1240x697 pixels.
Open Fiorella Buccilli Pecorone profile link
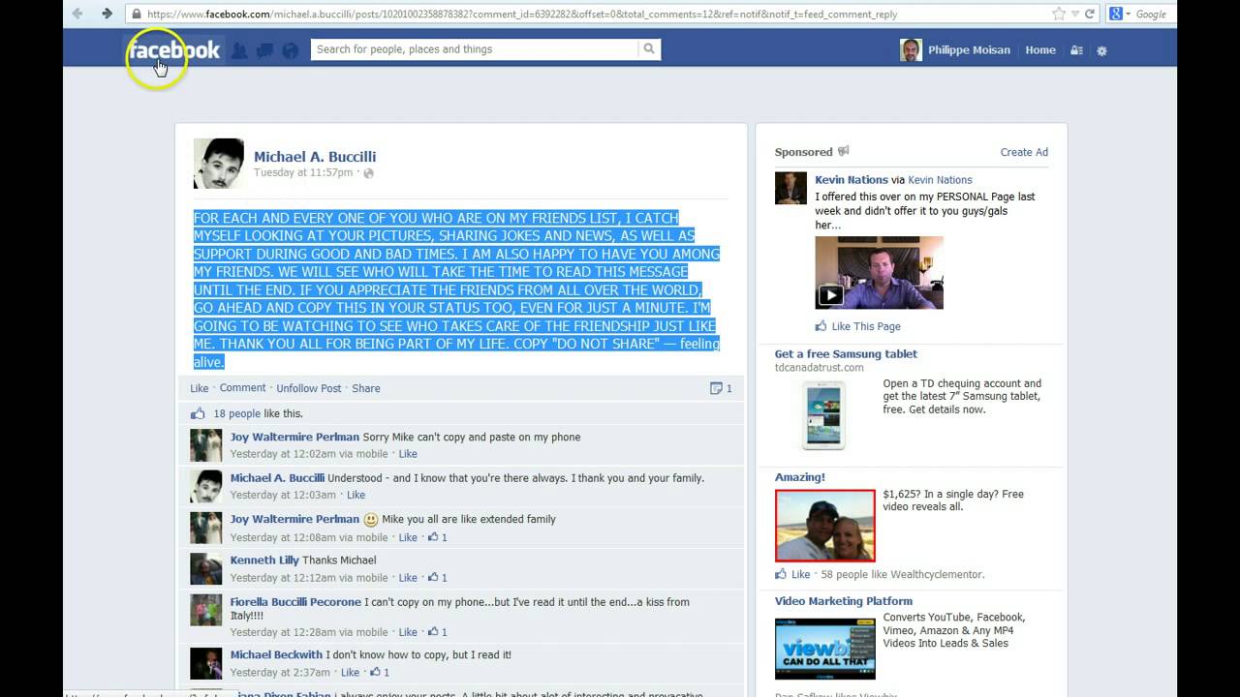point(295,602)
